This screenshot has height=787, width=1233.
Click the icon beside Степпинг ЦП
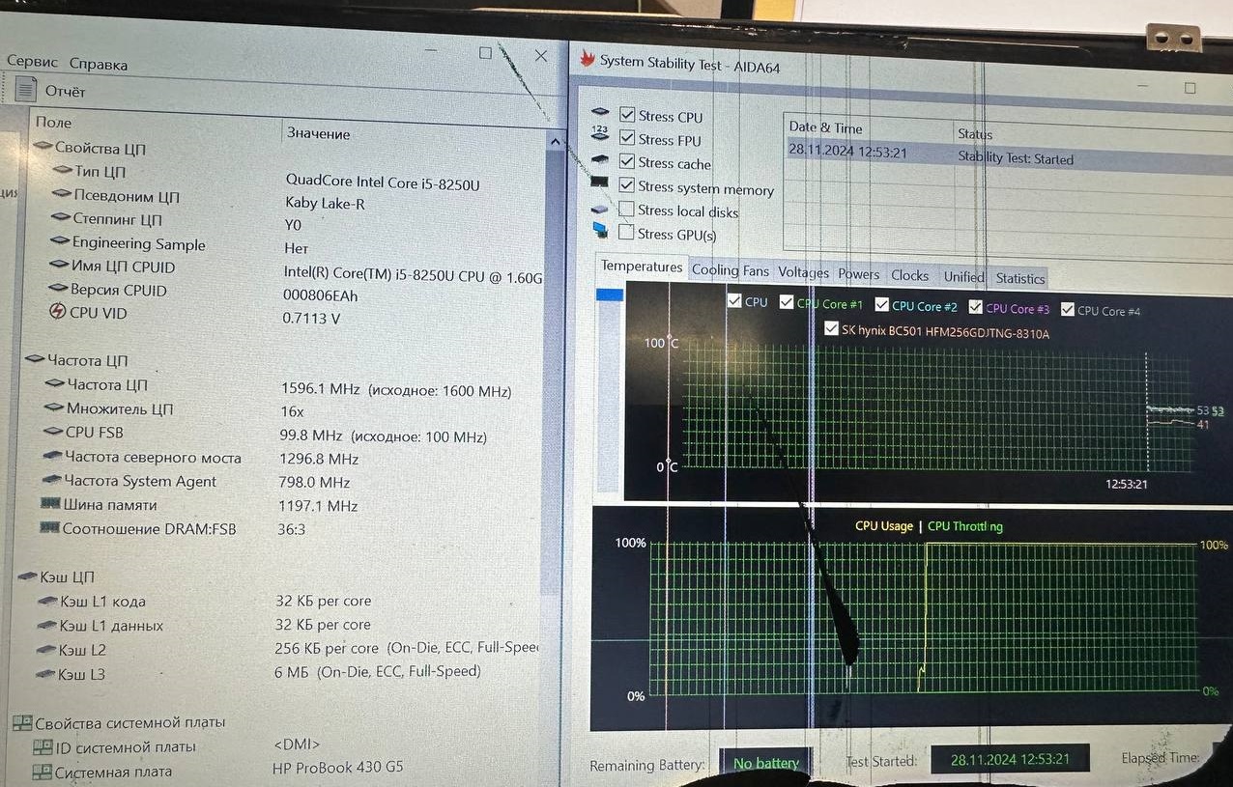(61, 219)
